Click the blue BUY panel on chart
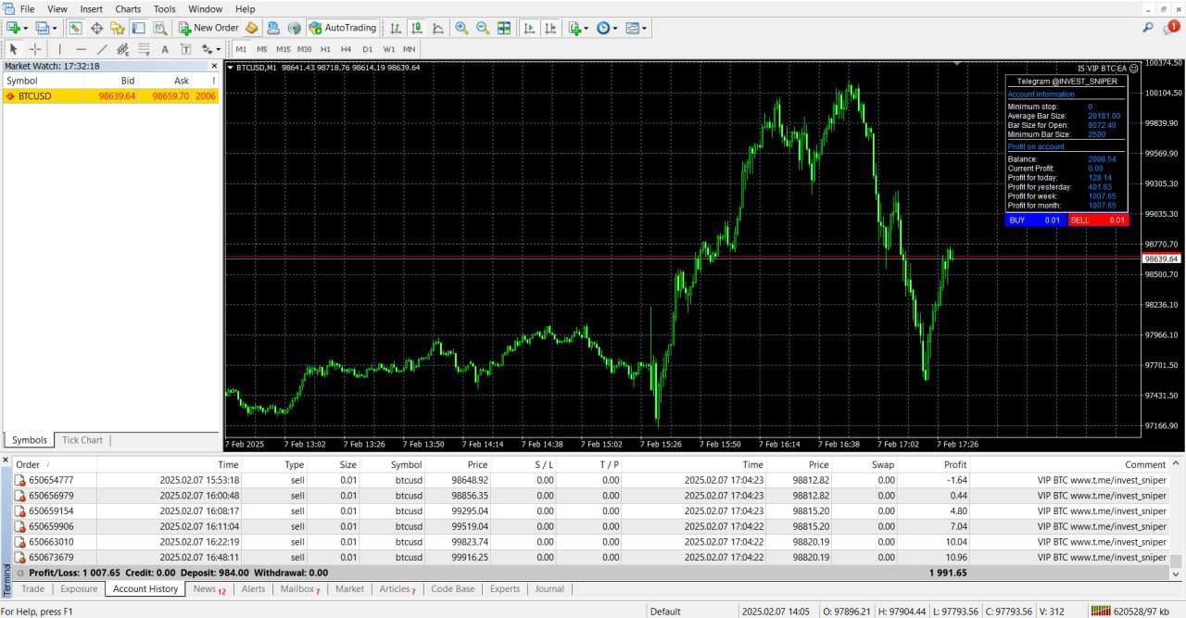Screen dimensions: 1186x618 pyautogui.click(x=1034, y=221)
